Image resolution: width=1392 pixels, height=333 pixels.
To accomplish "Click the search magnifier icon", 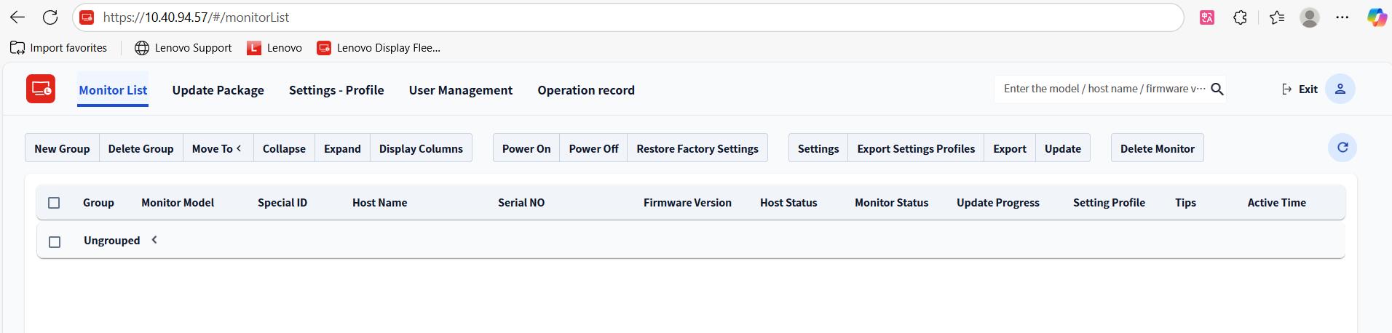I will coord(1217,89).
